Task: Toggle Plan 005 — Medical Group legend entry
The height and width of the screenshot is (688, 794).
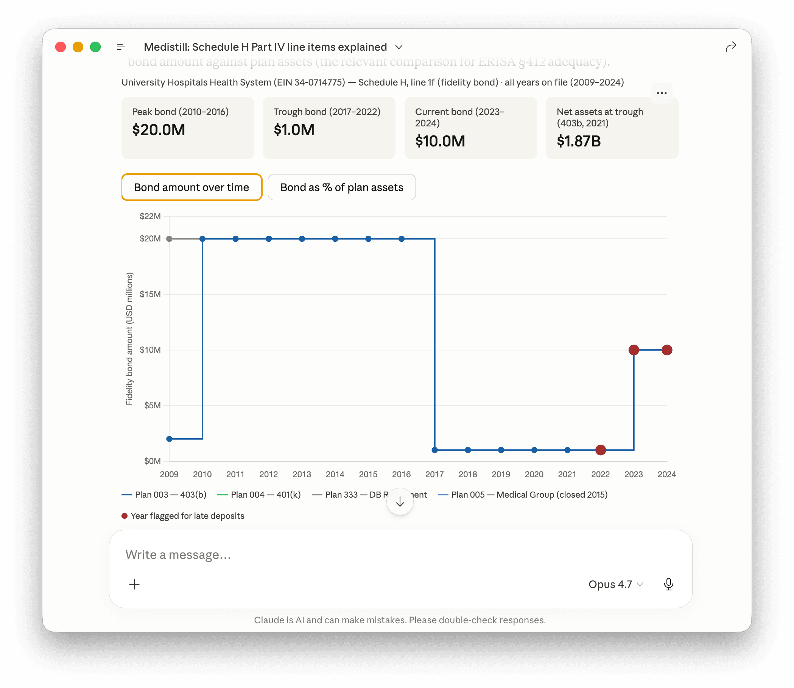Action: coord(523,495)
